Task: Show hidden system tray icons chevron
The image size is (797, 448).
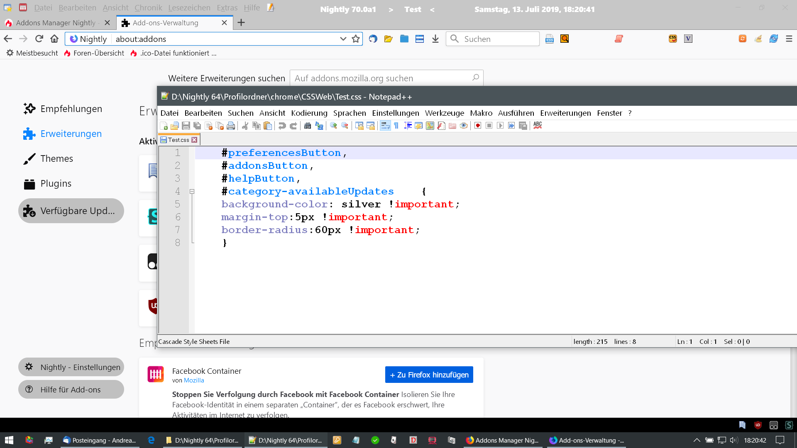Action: pyautogui.click(x=697, y=440)
